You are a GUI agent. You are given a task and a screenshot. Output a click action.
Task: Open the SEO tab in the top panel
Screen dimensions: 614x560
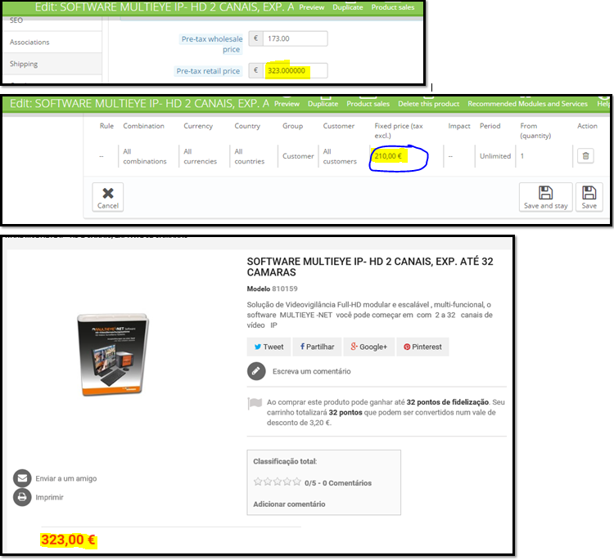(16, 20)
